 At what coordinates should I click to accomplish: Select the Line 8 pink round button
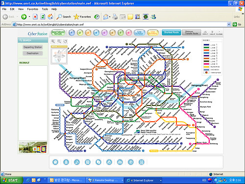pyautogui.click(x=128, y=33)
